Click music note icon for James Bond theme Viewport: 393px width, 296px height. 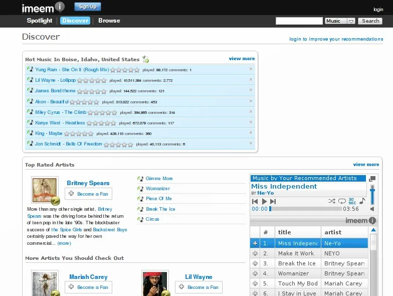coord(30,90)
